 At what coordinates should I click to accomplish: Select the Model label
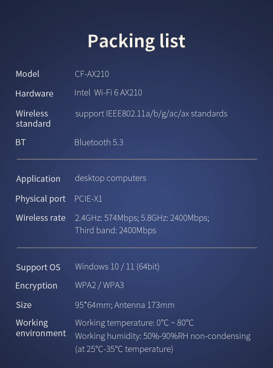tap(28, 74)
